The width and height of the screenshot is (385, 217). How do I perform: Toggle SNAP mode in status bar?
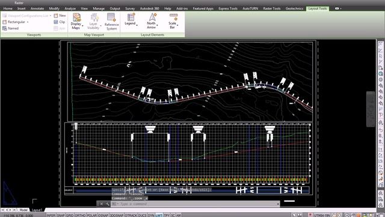[61, 215]
